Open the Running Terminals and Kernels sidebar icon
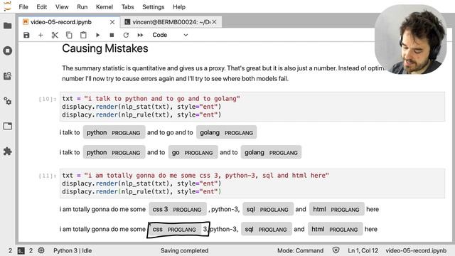Image resolution: width=455 pixels, height=256 pixels. click(x=8, y=50)
